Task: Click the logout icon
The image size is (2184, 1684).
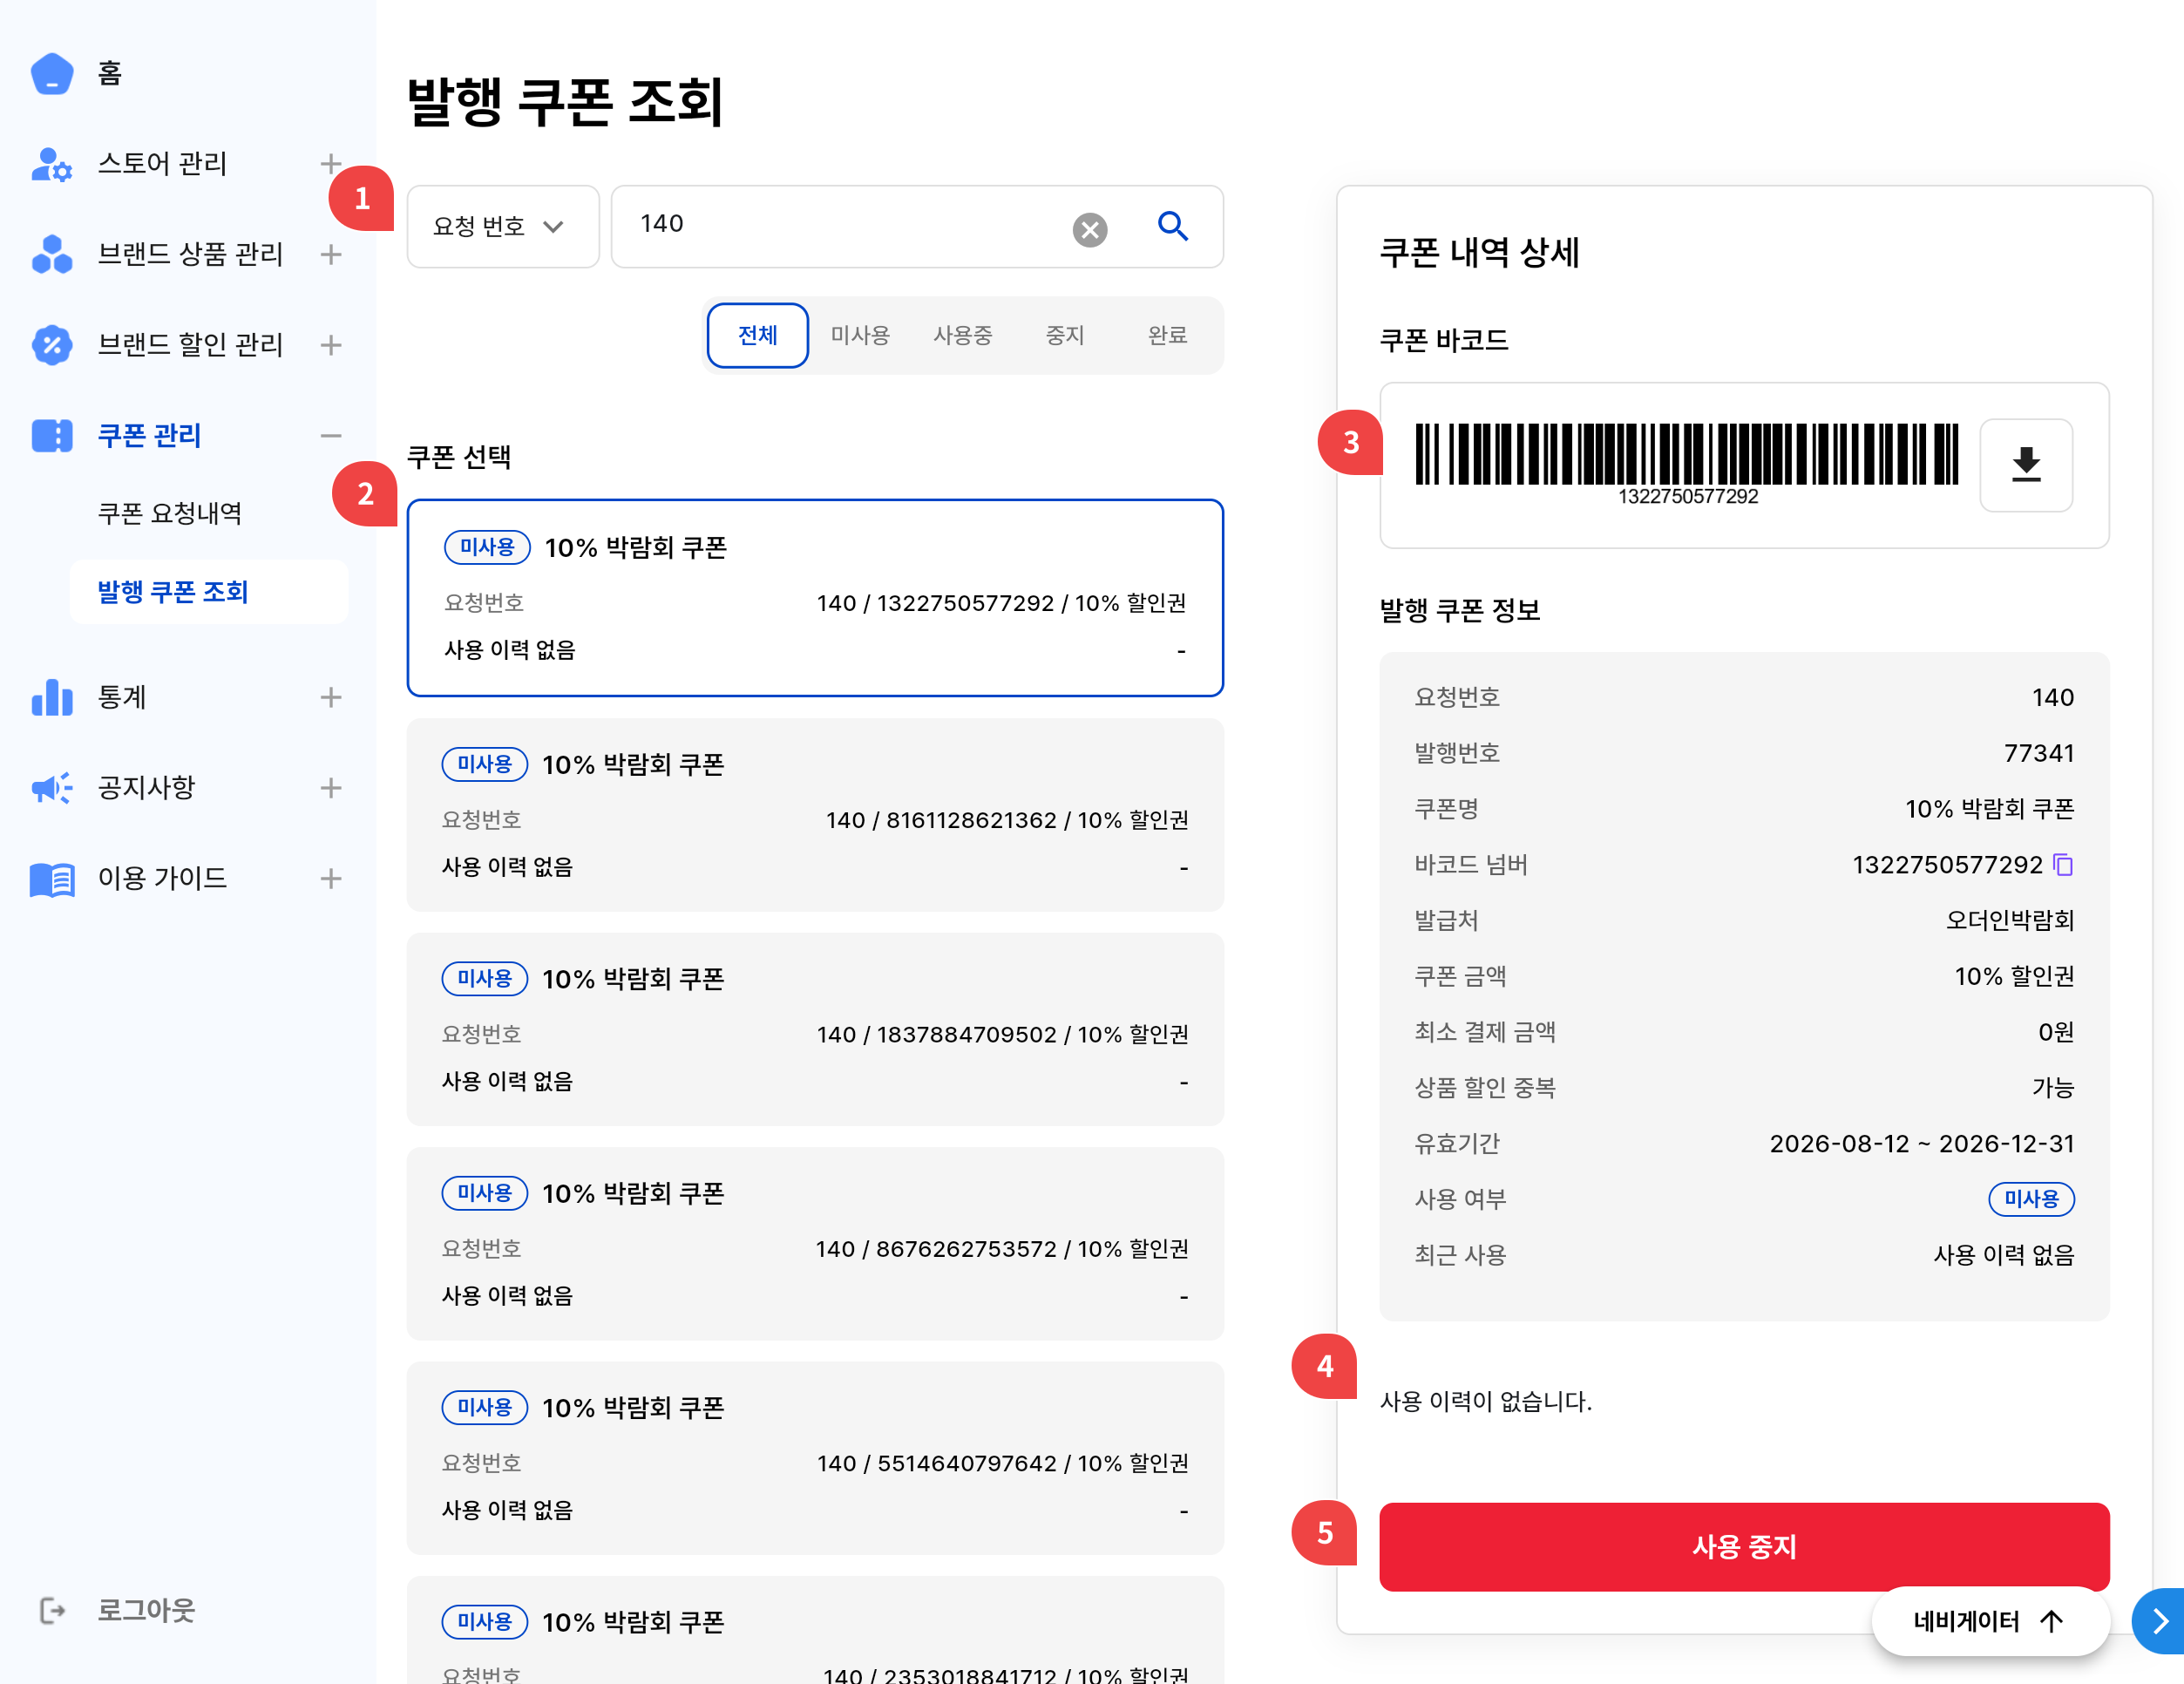Action: tap(52, 1610)
